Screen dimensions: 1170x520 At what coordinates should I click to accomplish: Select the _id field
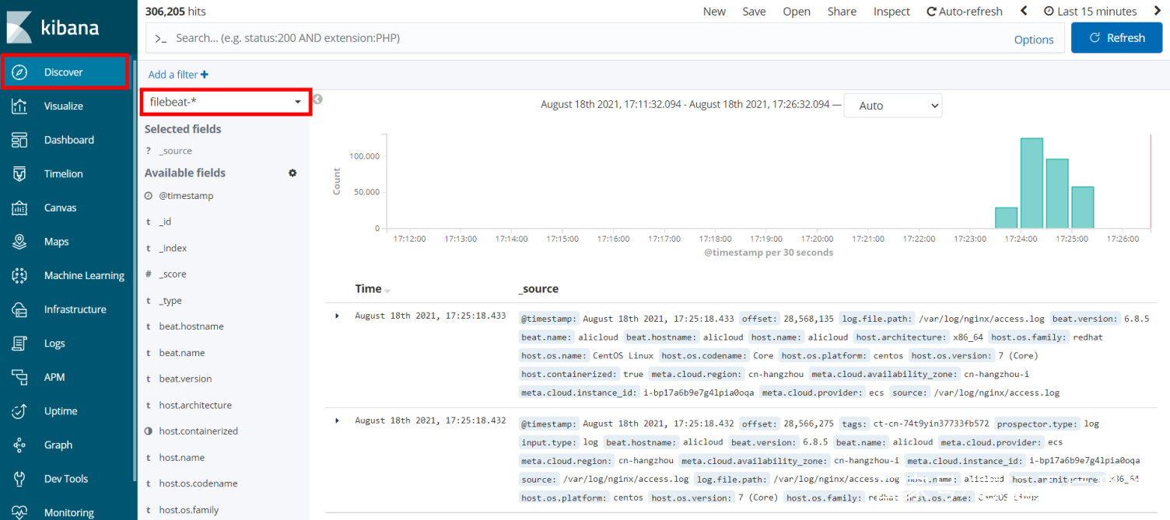pos(165,222)
